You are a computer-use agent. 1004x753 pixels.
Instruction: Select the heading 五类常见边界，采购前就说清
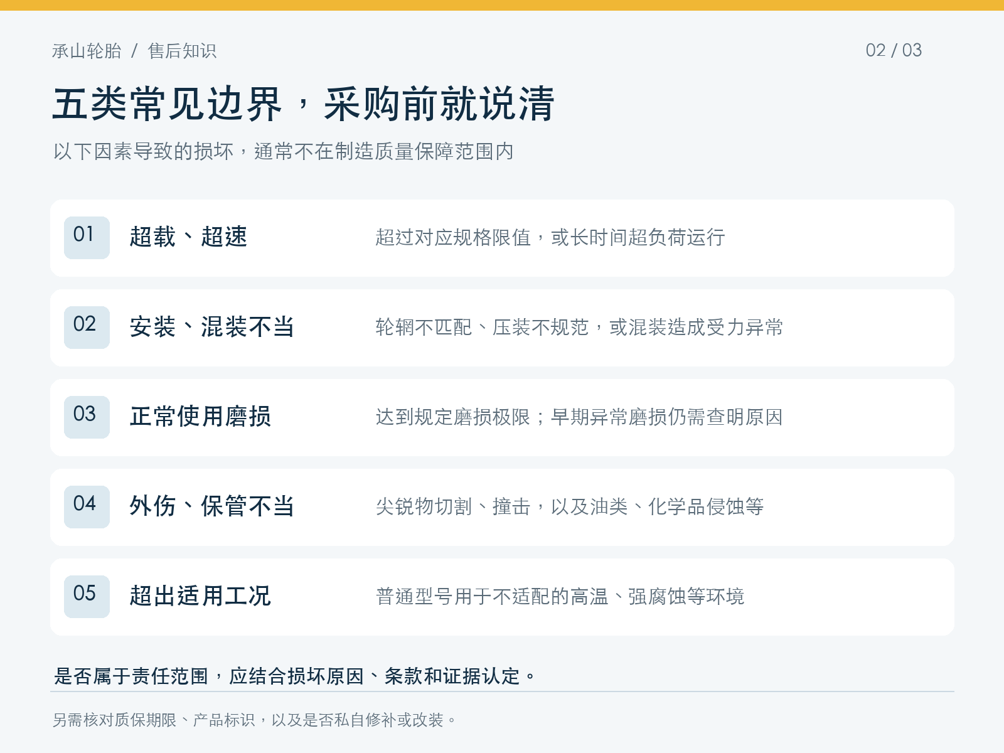click(x=303, y=104)
